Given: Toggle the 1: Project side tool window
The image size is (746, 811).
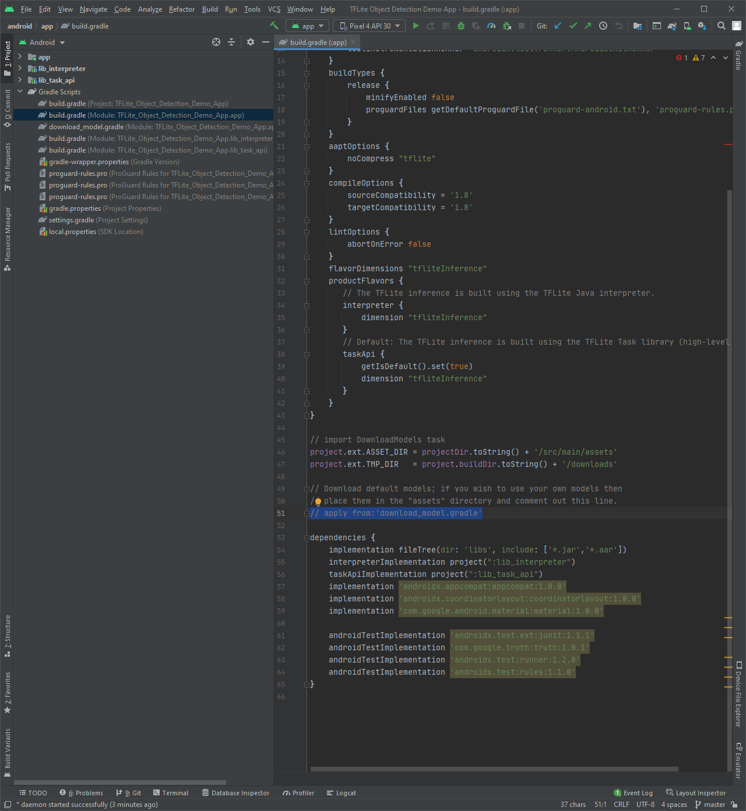Looking at the screenshot, I should pyautogui.click(x=8, y=58).
